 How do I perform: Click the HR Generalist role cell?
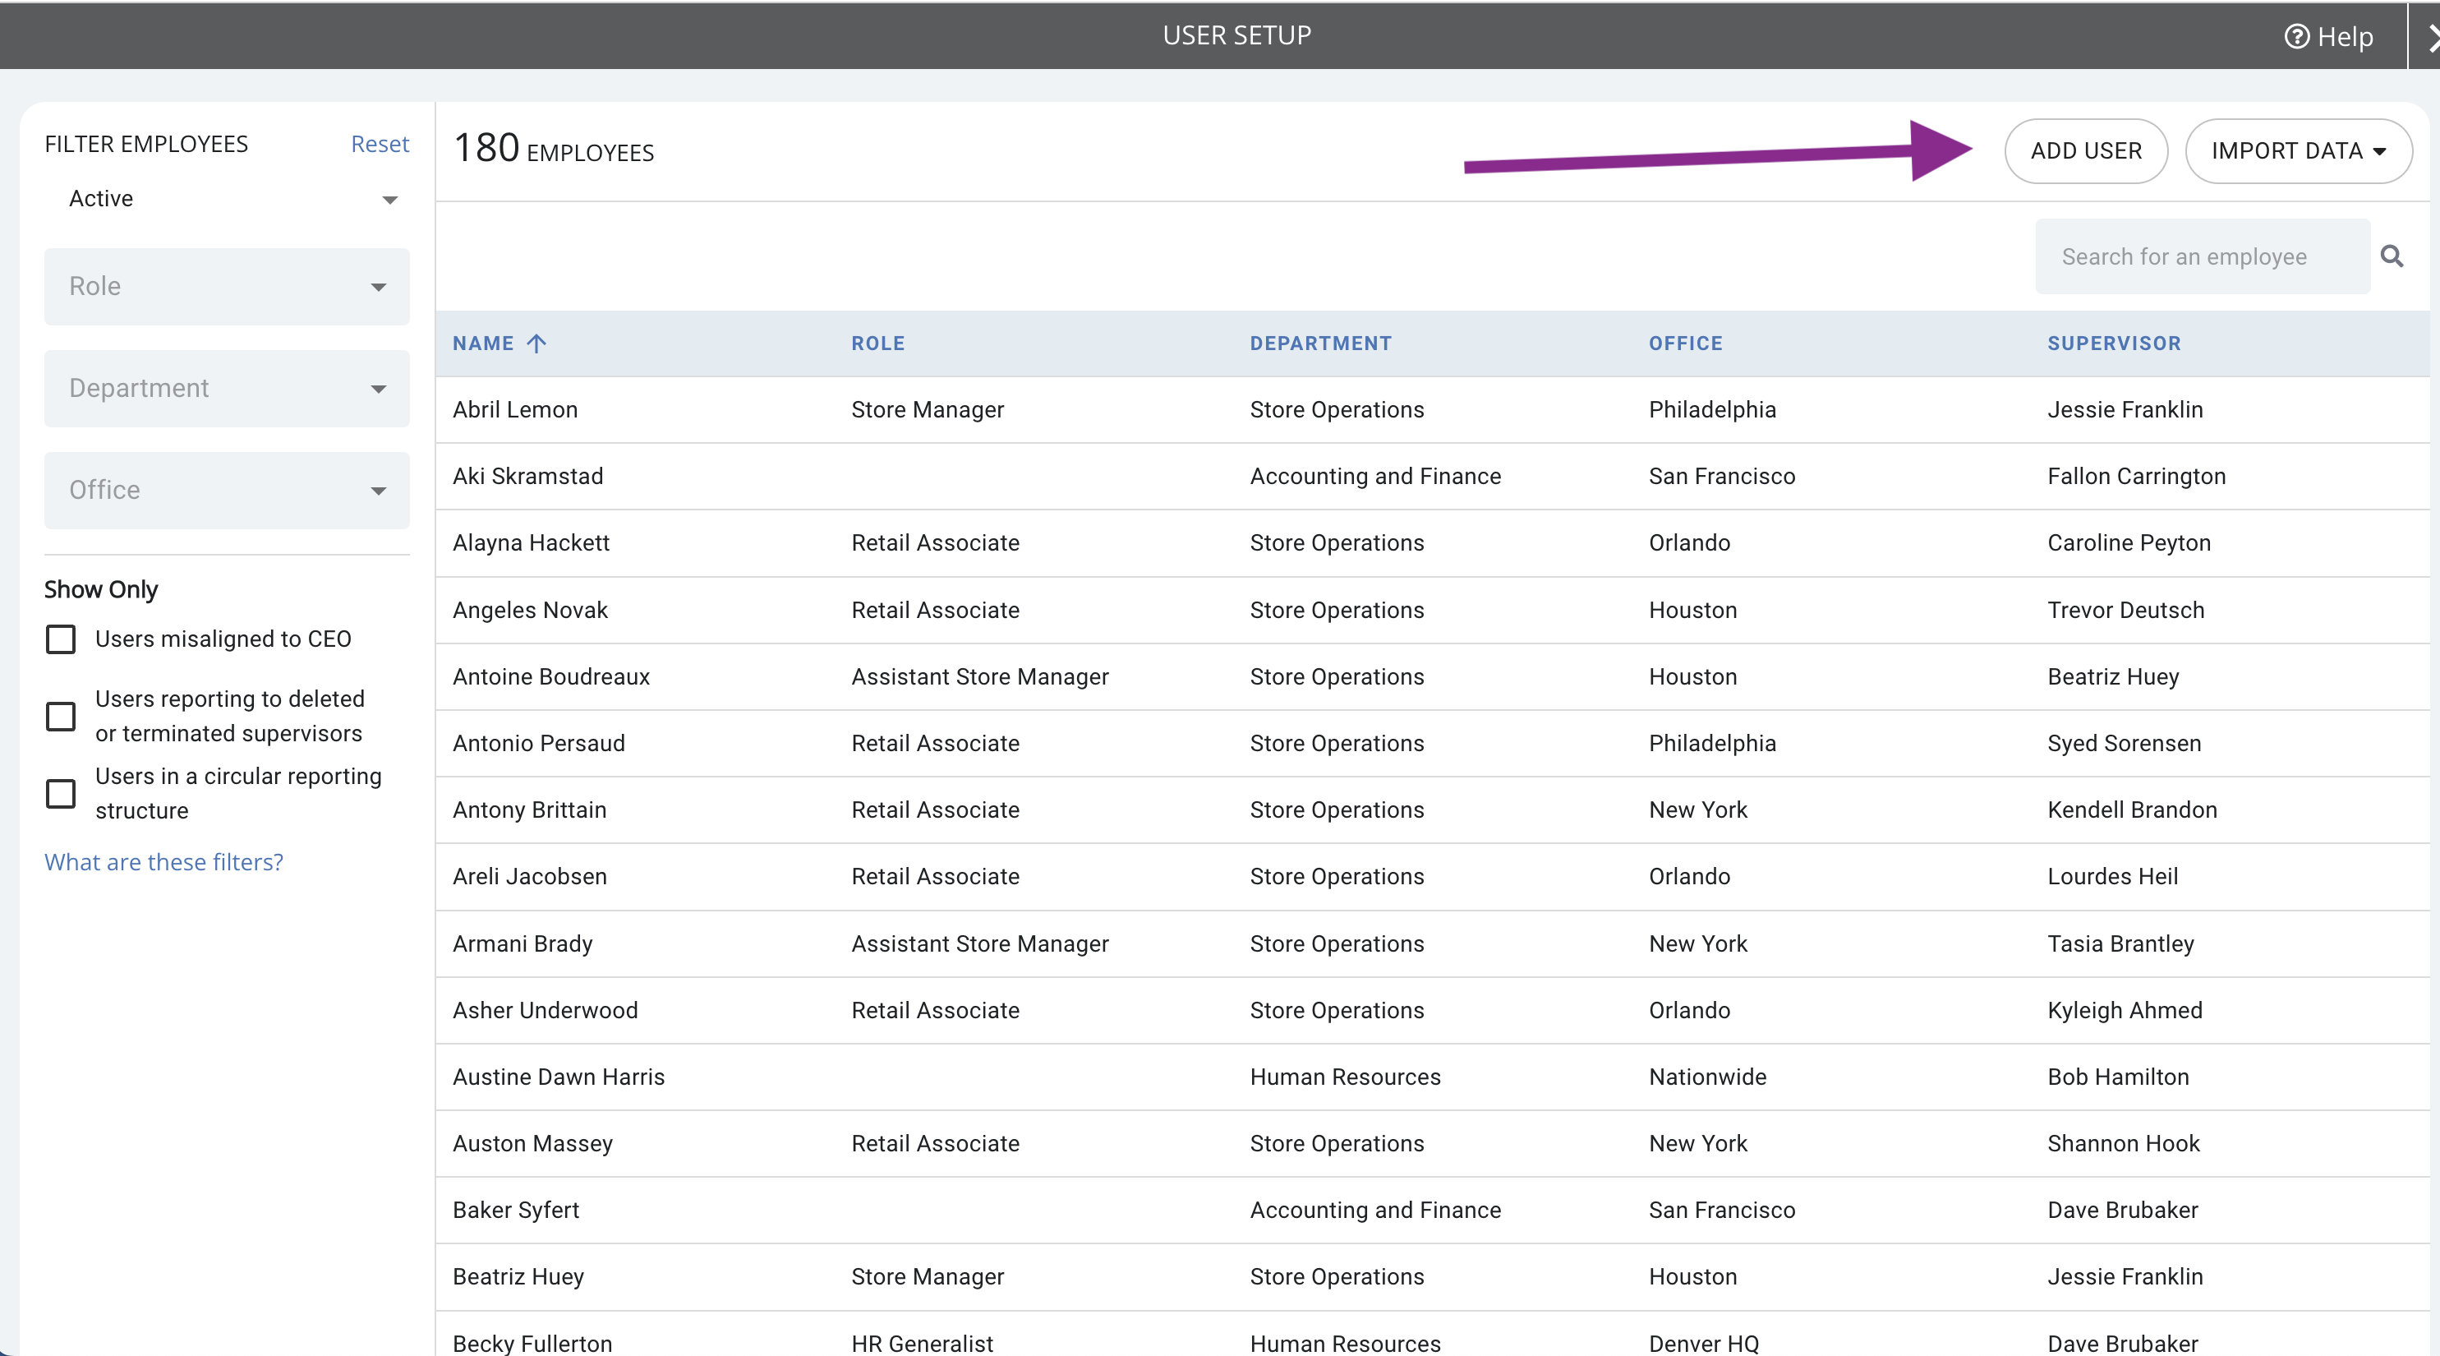tap(922, 1343)
